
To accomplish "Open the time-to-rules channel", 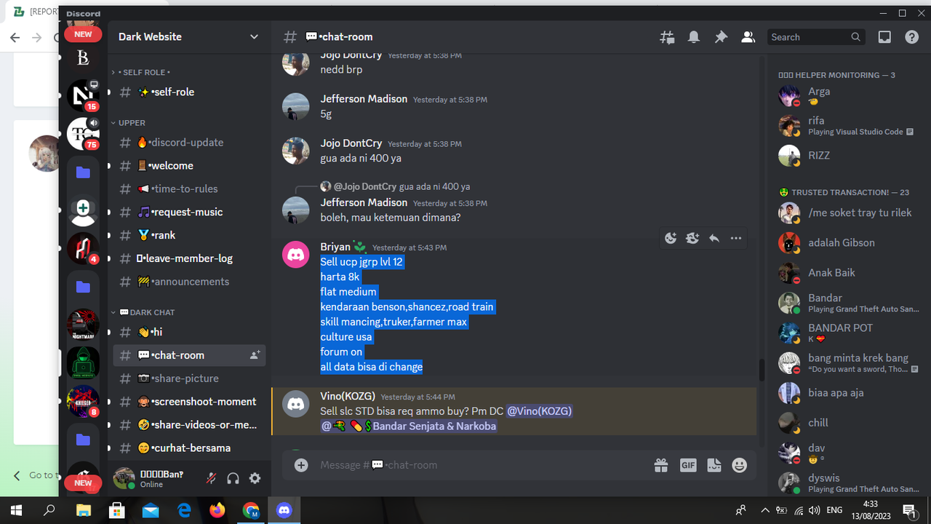I will tap(189, 189).
